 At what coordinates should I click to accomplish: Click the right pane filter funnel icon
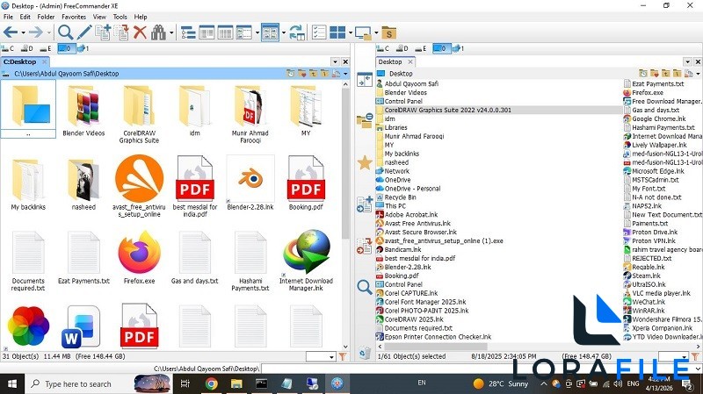click(695, 357)
